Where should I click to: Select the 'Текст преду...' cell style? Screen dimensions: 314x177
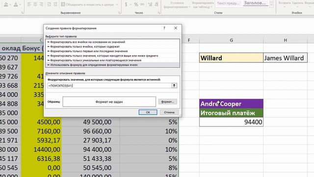(x=228, y=3)
